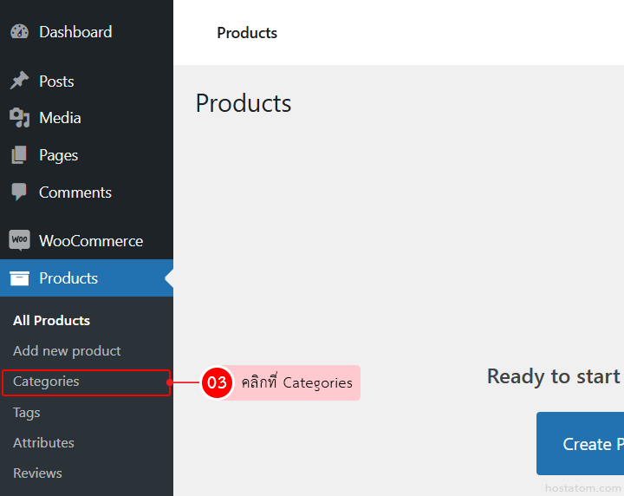Click the Pages document icon
624x496 pixels.
[x=19, y=155]
